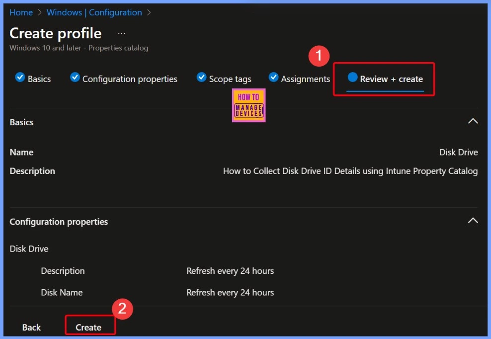The height and width of the screenshot is (339, 491).
Task: Click the Description property row label
Action: click(x=63, y=271)
